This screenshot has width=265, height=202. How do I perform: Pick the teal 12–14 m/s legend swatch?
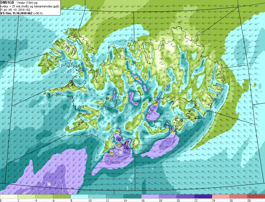pyautogui.click(x=115, y=197)
